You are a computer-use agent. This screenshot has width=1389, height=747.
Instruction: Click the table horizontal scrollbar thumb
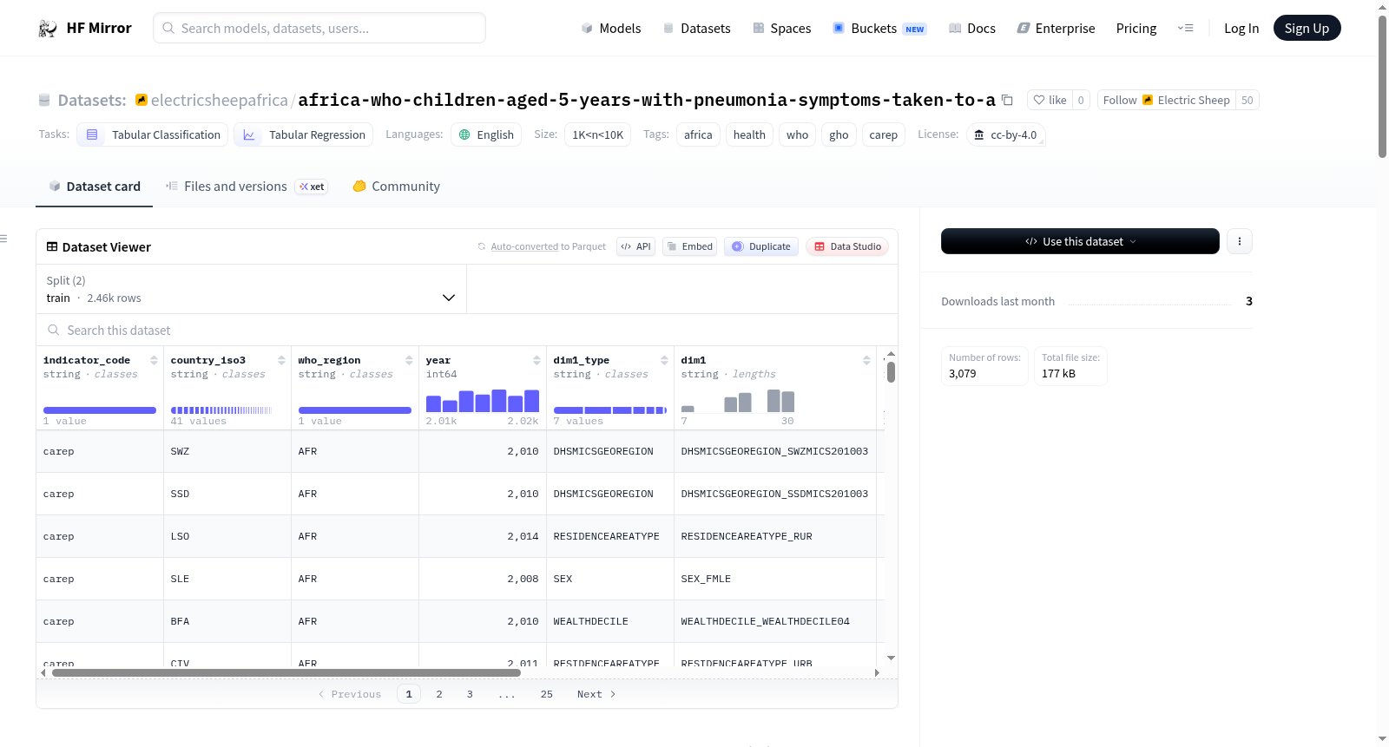[286, 672]
